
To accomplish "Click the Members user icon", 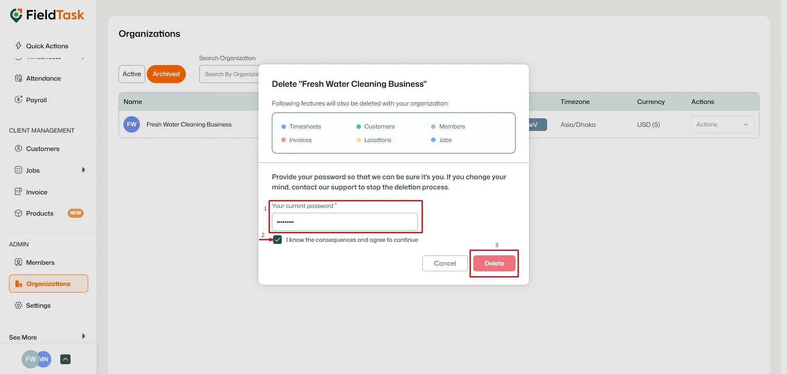I will [18, 262].
